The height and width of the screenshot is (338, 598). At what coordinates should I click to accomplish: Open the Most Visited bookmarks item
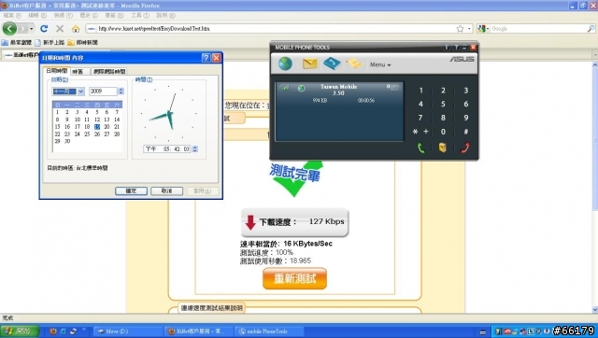[17, 42]
